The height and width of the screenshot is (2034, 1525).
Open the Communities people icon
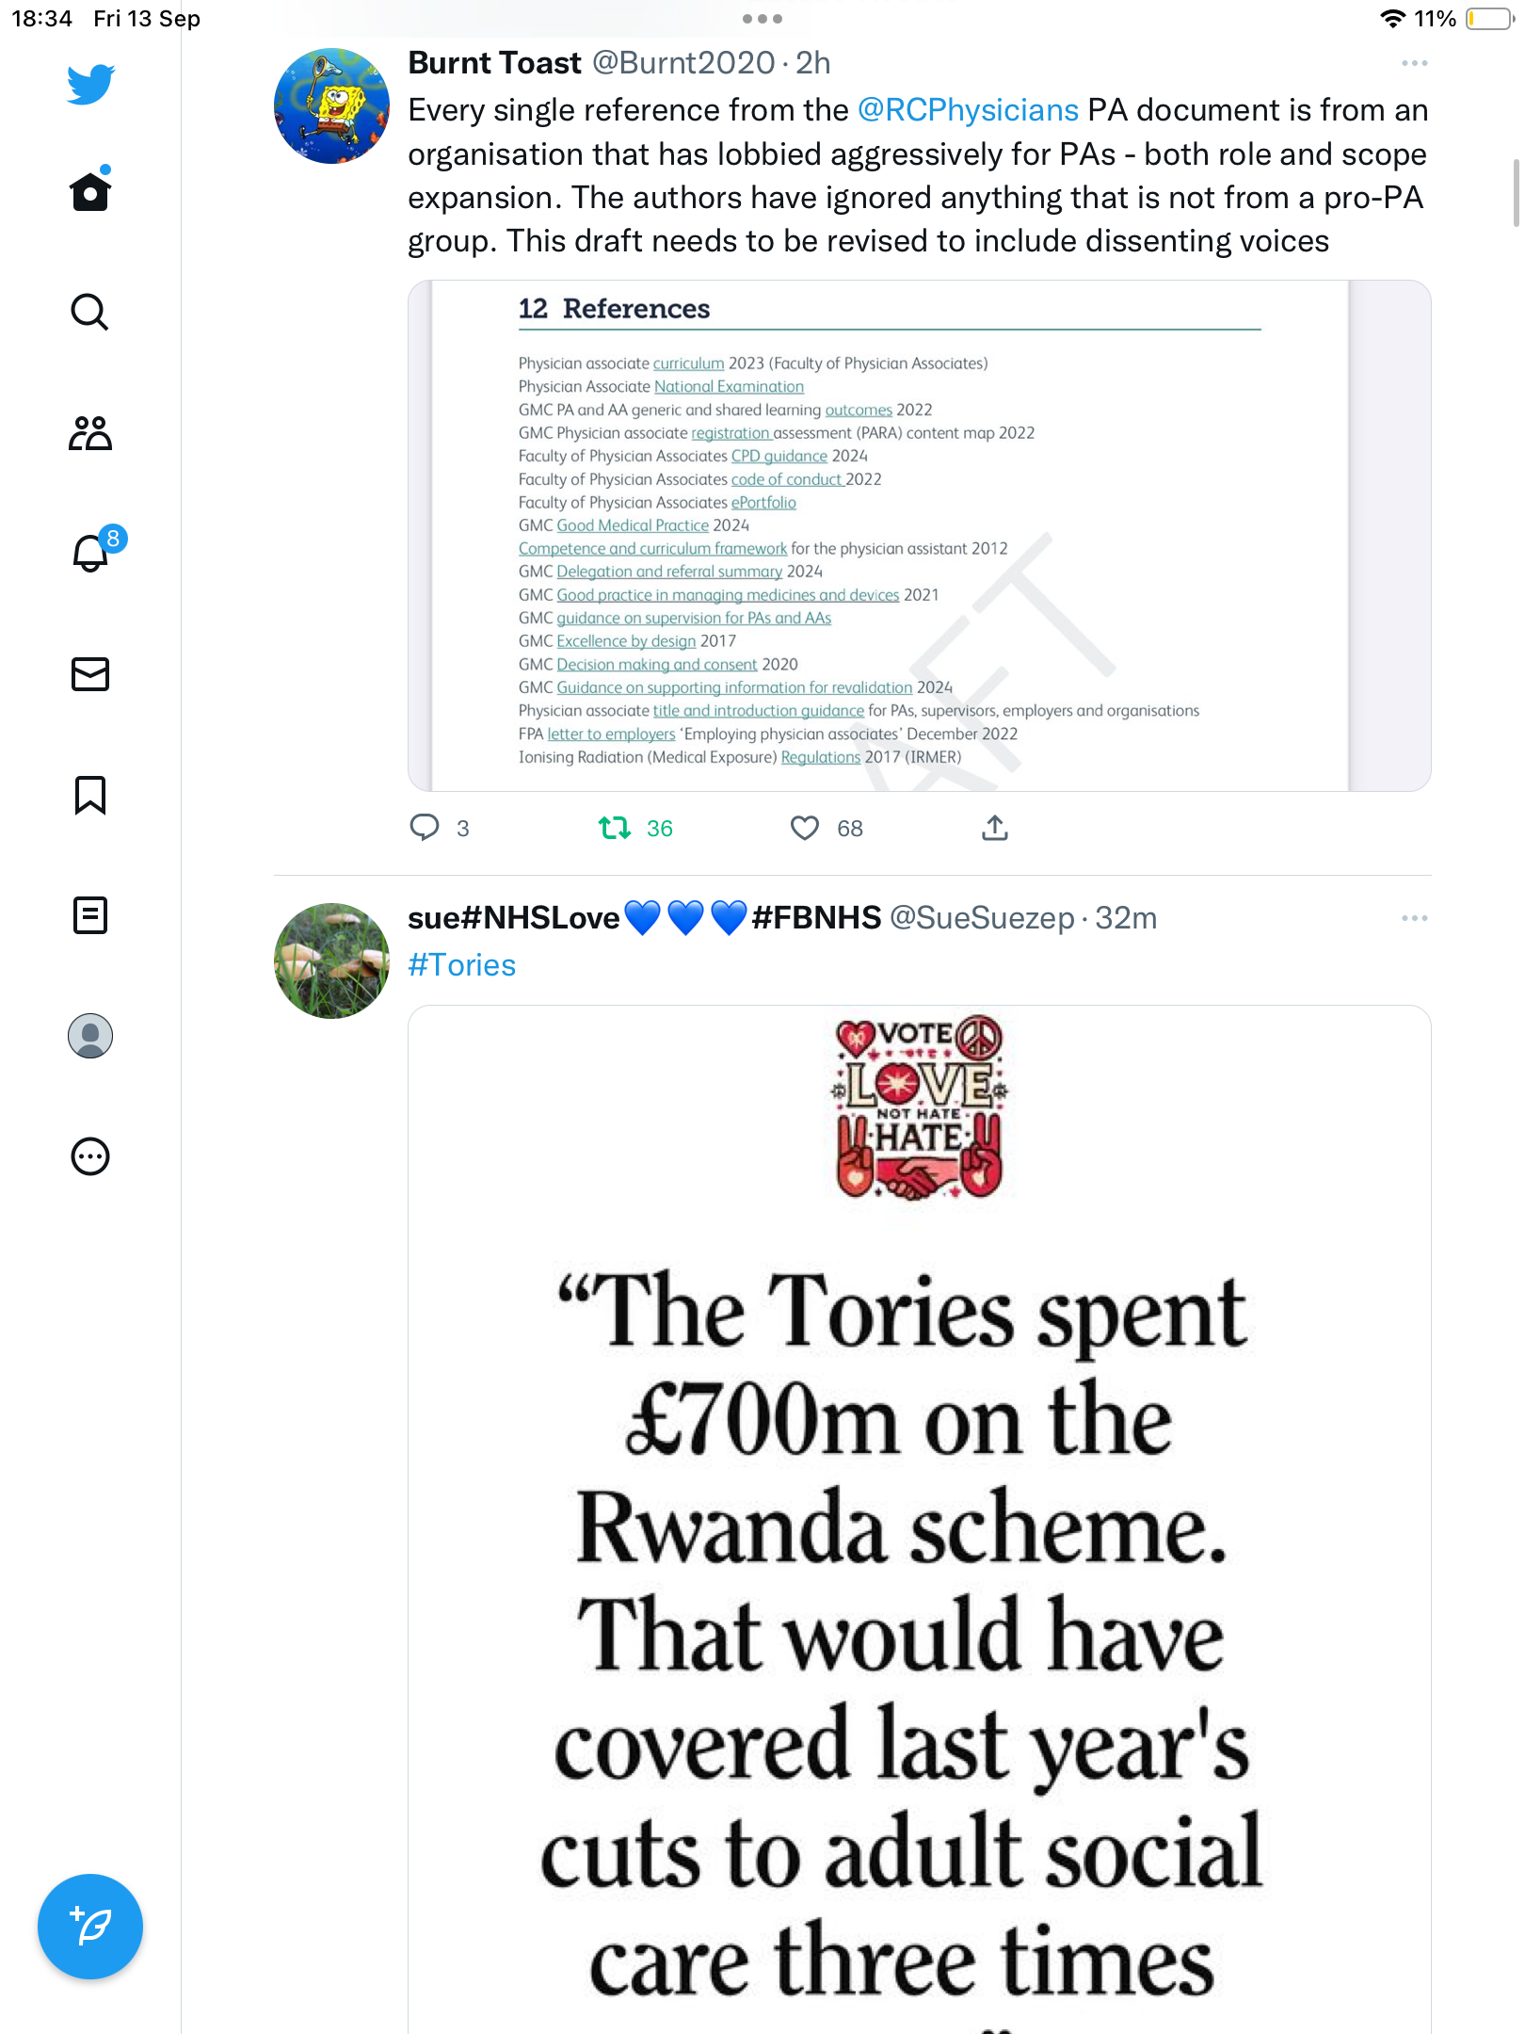90,433
